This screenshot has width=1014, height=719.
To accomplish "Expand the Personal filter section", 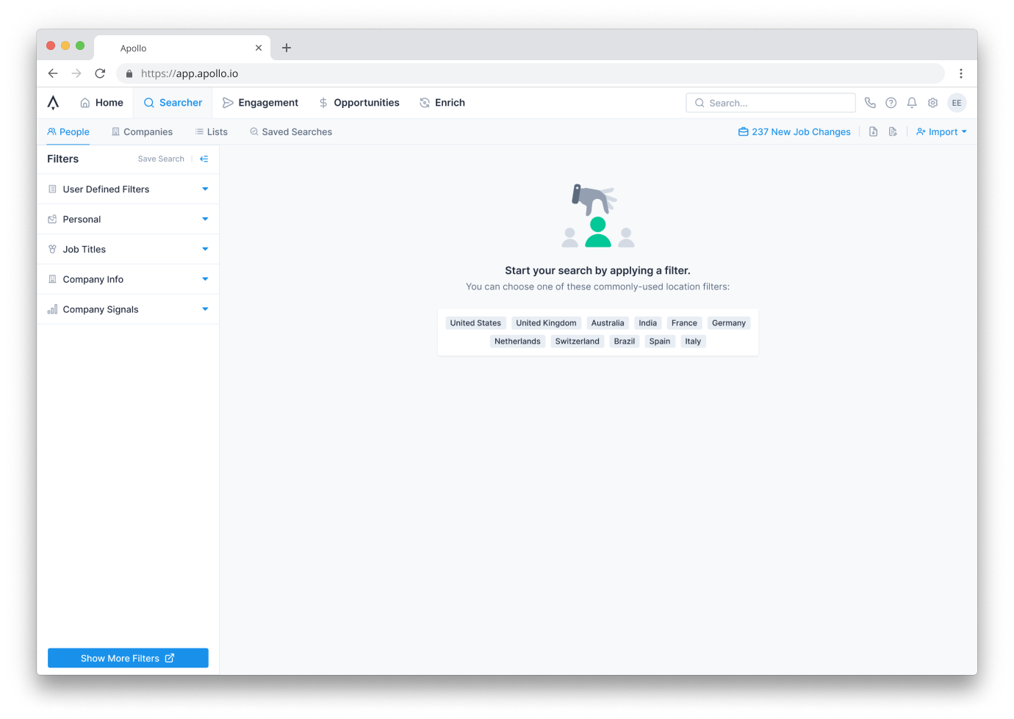I will pyautogui.click(x=128, y=220).
